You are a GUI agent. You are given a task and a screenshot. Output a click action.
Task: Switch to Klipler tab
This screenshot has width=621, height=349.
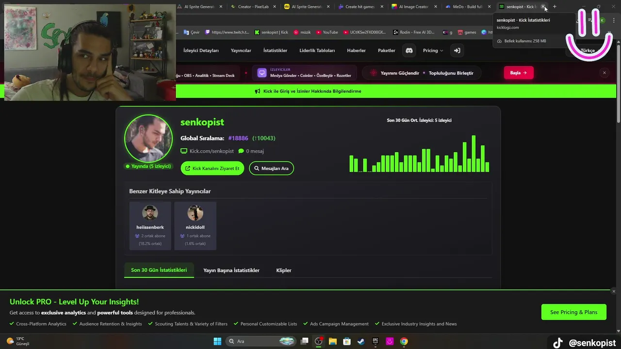click(284, 270)
